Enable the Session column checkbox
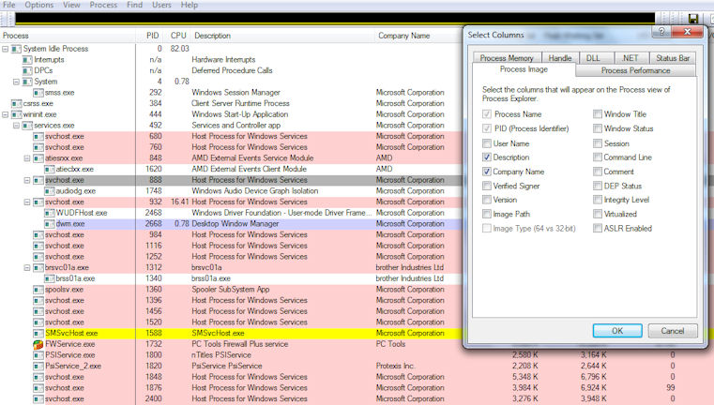 click(598, 143)
